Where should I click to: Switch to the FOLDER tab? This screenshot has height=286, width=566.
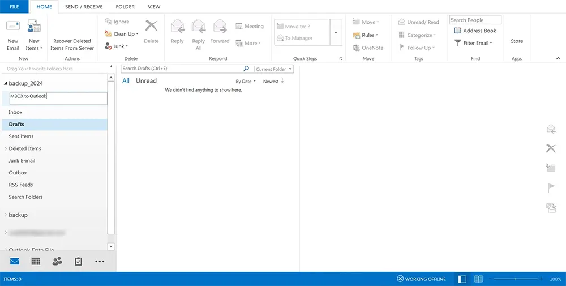click(125, 6)
